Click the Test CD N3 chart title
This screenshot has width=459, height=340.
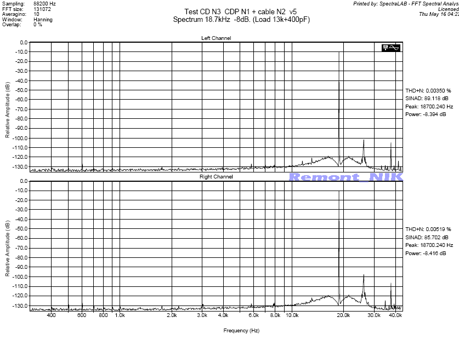(x=231, y=11)
